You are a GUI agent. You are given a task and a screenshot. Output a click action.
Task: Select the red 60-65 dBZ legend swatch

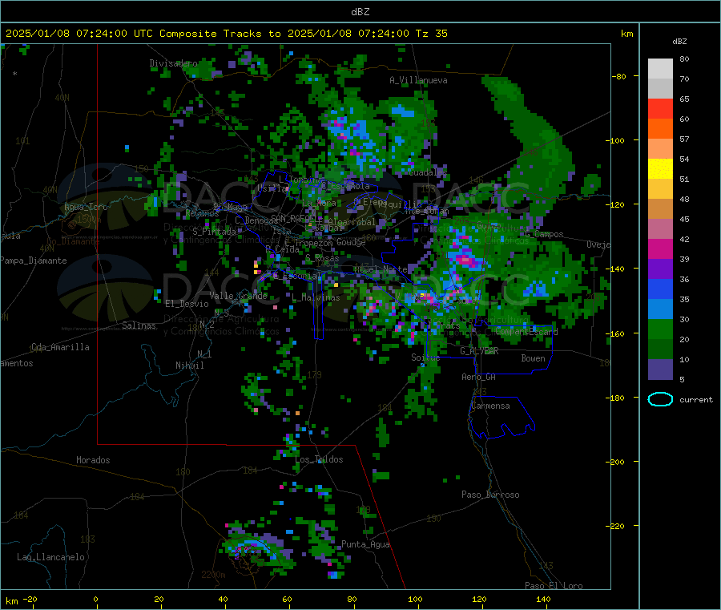pyautogui.click(x=660, y=108)
